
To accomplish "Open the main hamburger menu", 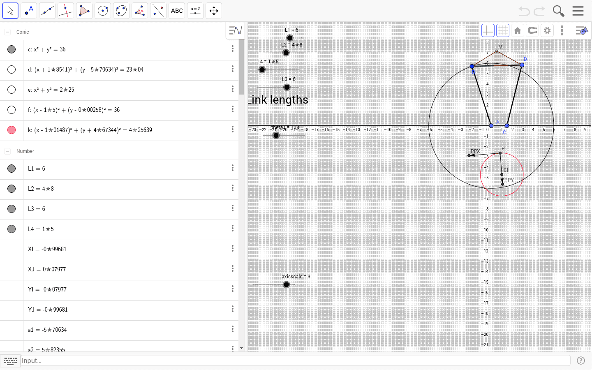I will (578, 11).
